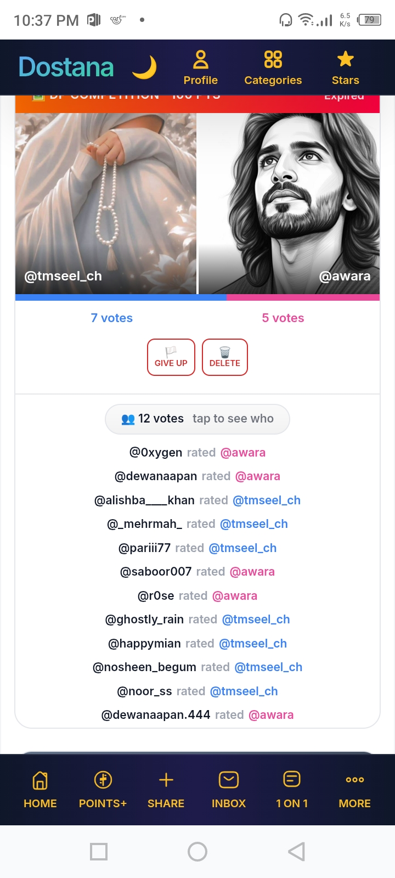This screenshot has height=878, width=395.
Task: Open @ghostly_rain user link
Action: (x=144, y=620)
